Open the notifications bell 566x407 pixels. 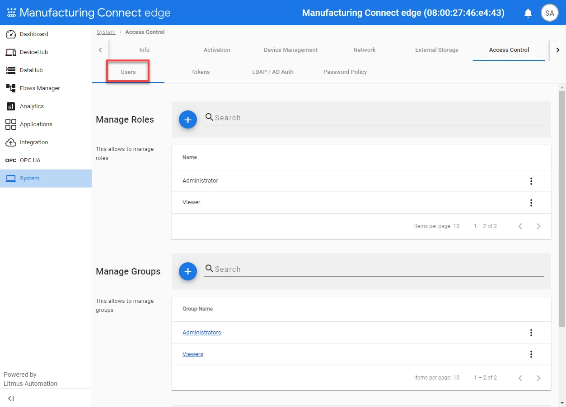pyautogui.click(x=528, y=13)
